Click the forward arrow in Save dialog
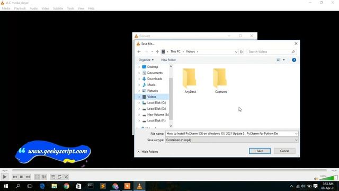This screenshot has width=339, height=191. tap(146, 52)
